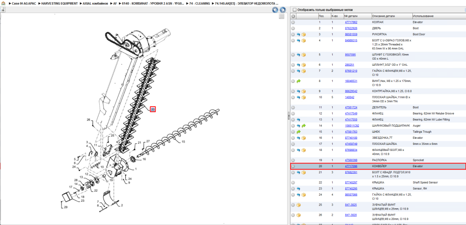Screen dimensions: 466x225
Task: Open AXIAL комбайнов breadcrumb
Action: pos(95,3)
